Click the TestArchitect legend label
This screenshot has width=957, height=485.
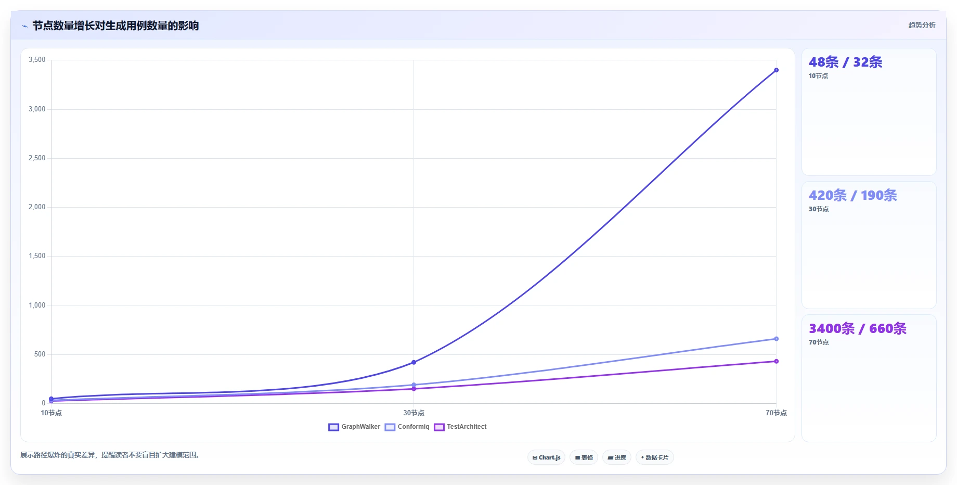[467, 427]
